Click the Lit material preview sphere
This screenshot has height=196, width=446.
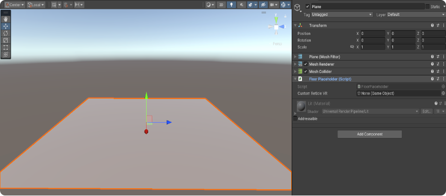301,106
